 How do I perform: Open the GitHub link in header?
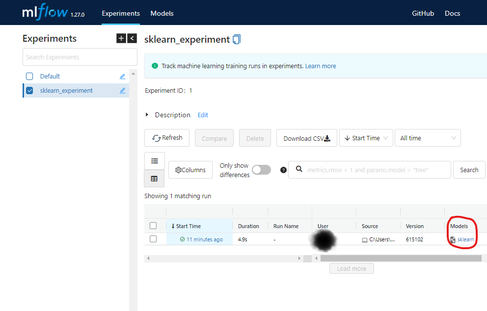click(x=423, y=13)
